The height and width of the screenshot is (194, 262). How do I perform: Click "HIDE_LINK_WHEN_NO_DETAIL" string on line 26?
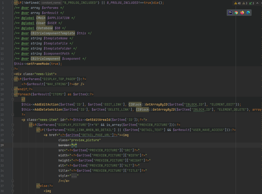coord(91,130)
